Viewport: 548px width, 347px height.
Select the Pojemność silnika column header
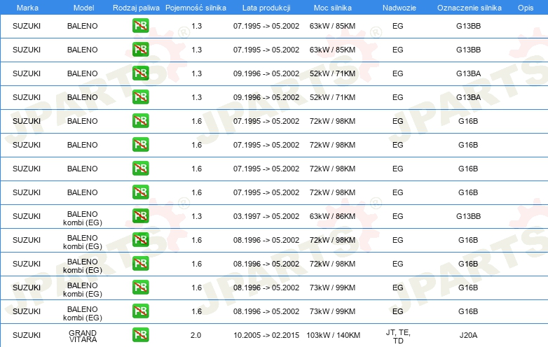(196, 8)
